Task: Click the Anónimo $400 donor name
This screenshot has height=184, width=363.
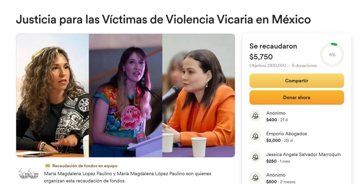Action: point(276,113)
